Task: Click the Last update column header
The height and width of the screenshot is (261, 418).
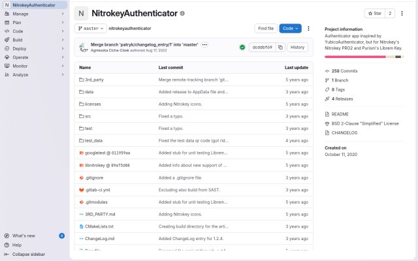Action: coord(297,68)
